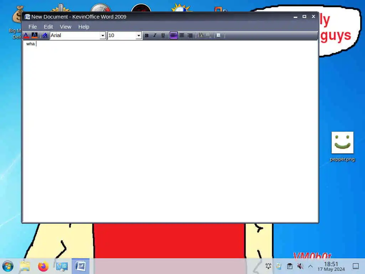Open the font color tool

tap(26, 35)
